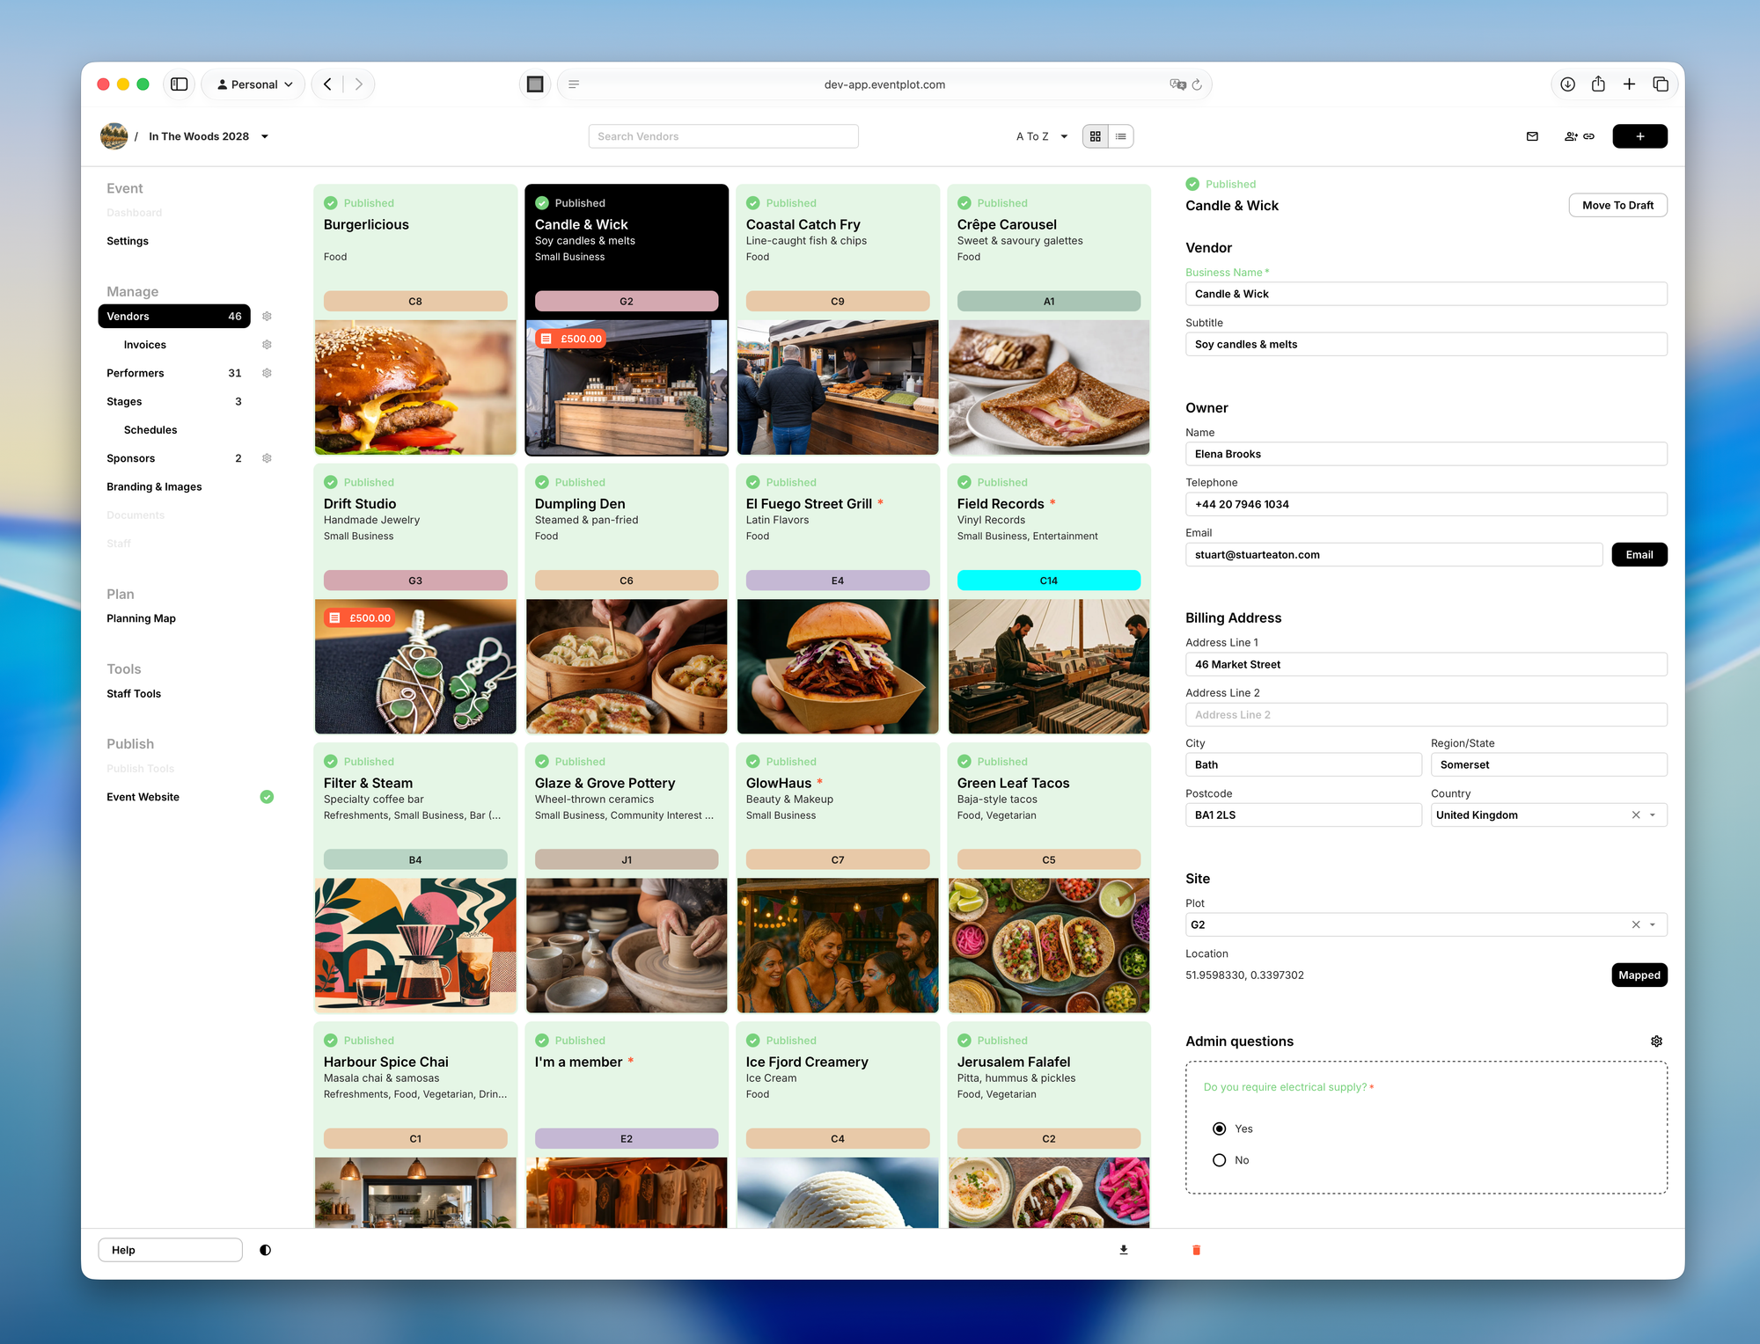1760x1344 pixels.
Task: Open the Personal profile dropdown
Action: coord(253,84)
